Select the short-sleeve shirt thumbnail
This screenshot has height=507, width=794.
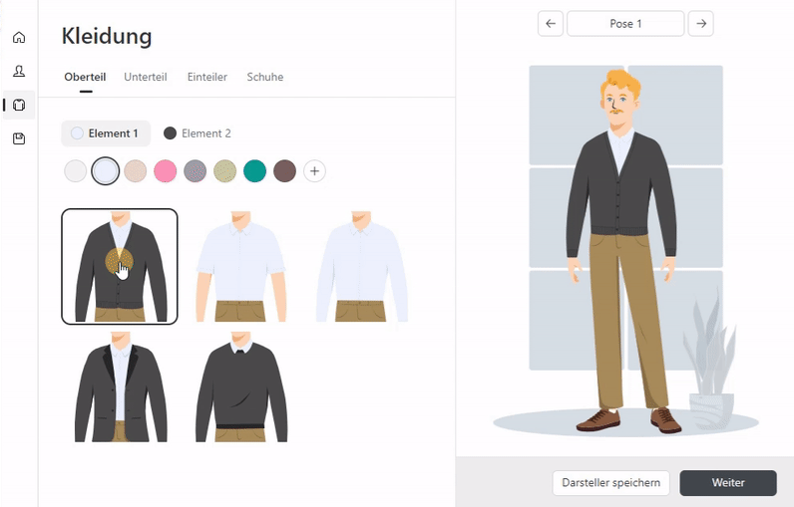240,266
